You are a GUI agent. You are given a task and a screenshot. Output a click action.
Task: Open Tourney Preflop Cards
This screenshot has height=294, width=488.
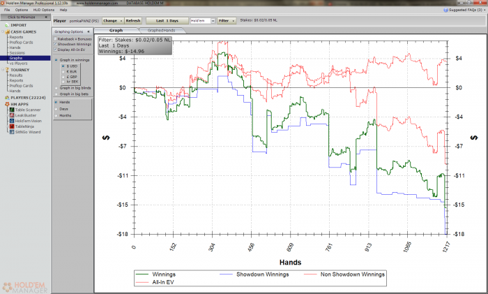(21, 86)
